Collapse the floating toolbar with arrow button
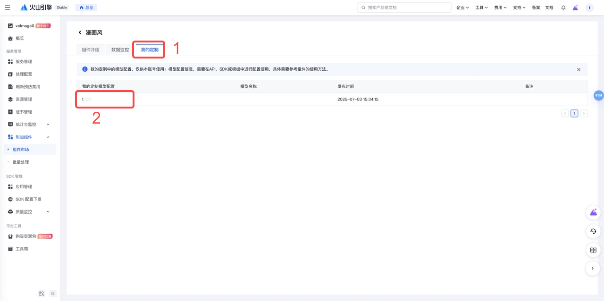The height and width of the screenshot is (301, 604). 593,268
